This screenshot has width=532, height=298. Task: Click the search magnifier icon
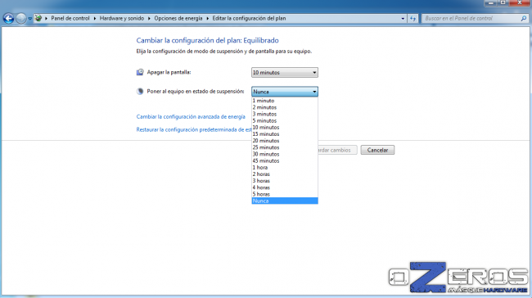click(524, 18)
